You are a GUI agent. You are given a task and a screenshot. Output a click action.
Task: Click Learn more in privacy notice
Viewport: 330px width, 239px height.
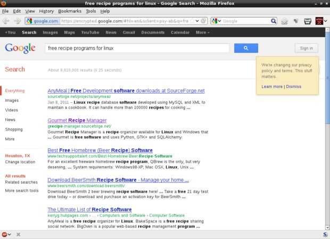click(272, 86)
